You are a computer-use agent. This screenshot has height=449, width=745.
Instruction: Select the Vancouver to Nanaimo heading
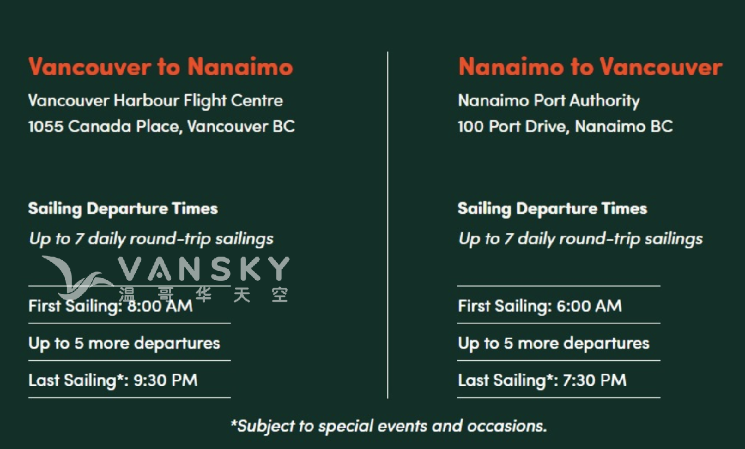tap(160, 67)
